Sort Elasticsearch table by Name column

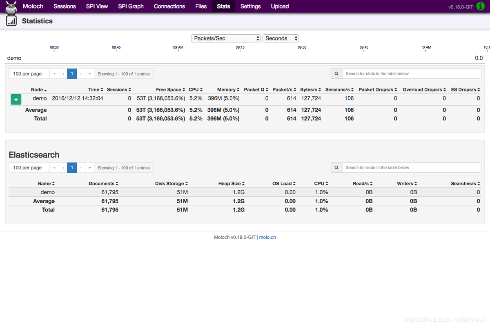[x=46, y=184]
